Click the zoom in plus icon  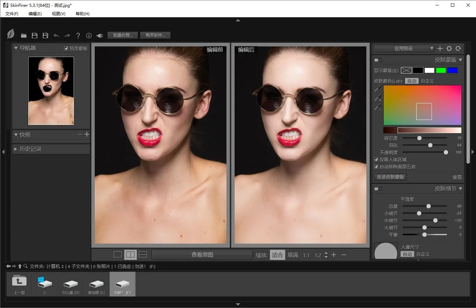(x=334, y=255)
